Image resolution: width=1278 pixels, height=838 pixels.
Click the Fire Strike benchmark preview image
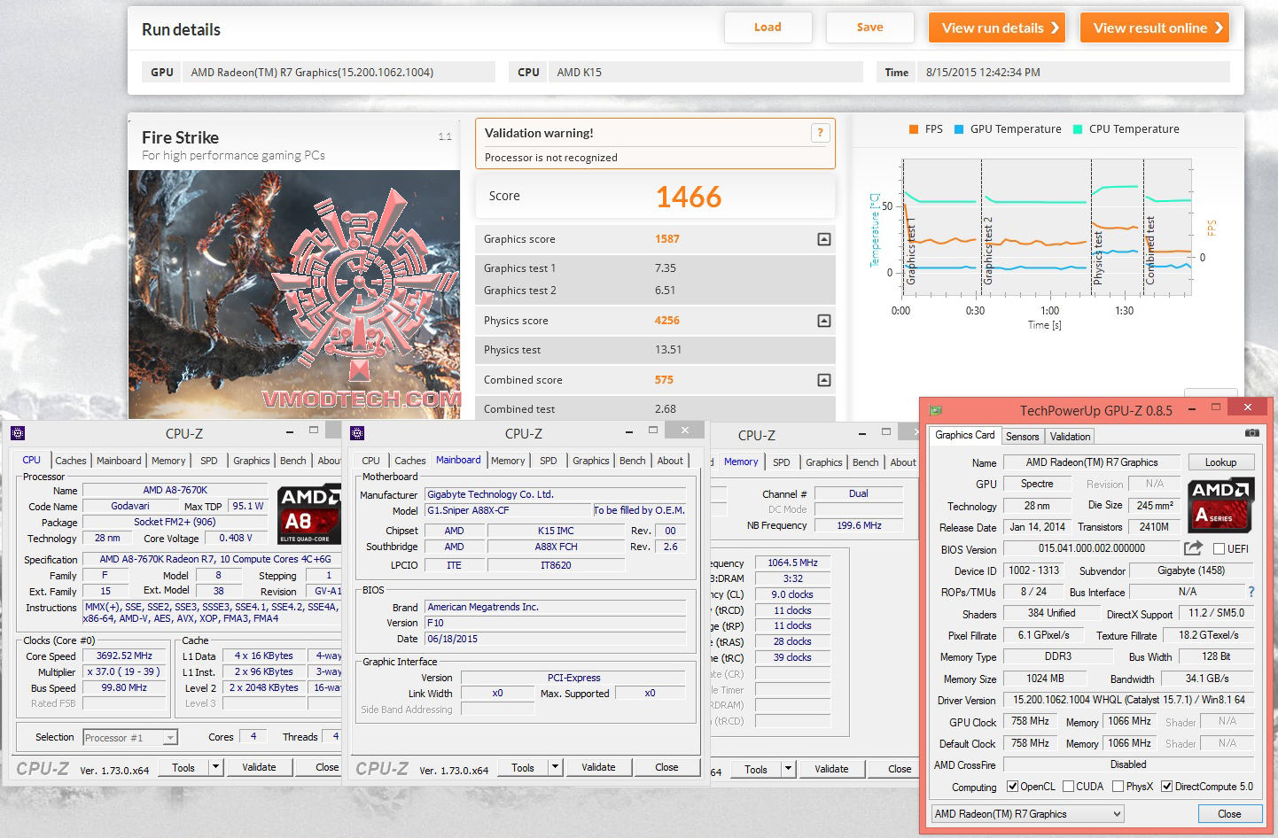pyautogui.click(x=294, y=294)
